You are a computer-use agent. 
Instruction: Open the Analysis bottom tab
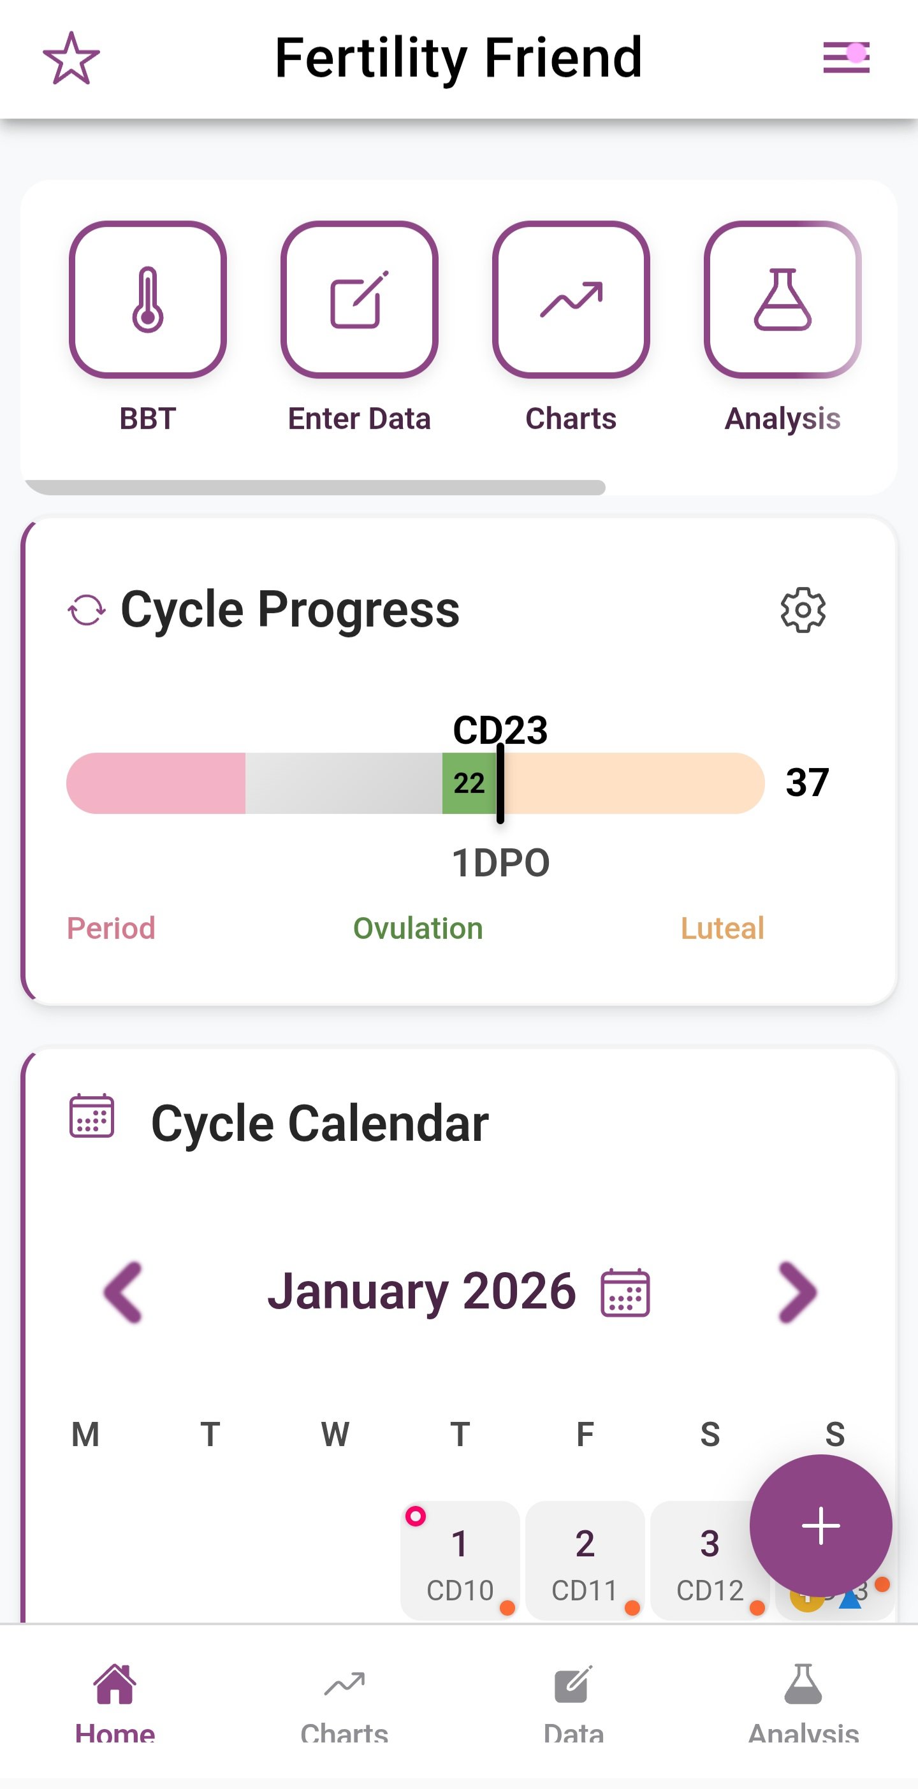(803, 1702)
